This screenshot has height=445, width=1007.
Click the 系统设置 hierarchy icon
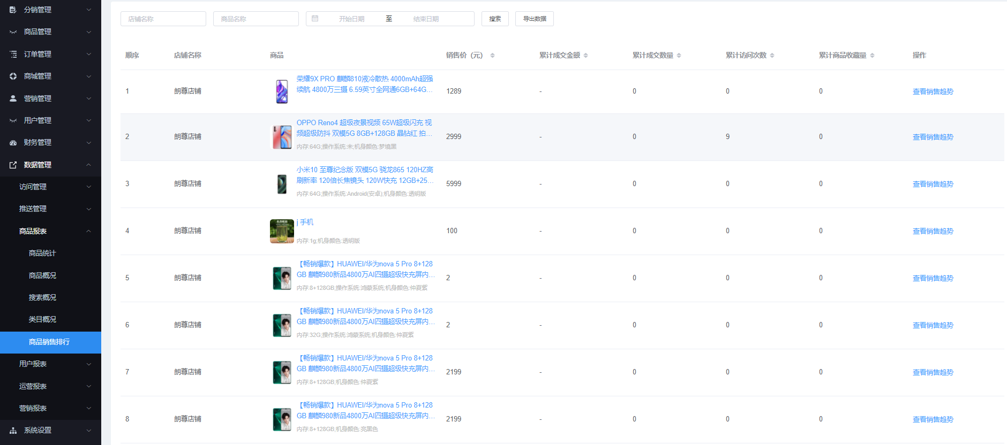point(13,431)
